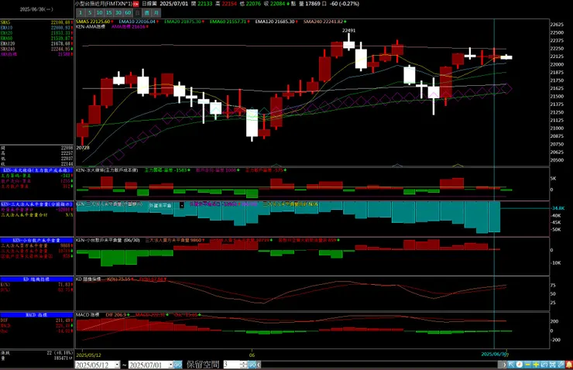Image resolution: width=573 pixels, height=370 pixels.
Task: Click the 2025/06/30 crosshair date marker
Action: coord(495,354)
